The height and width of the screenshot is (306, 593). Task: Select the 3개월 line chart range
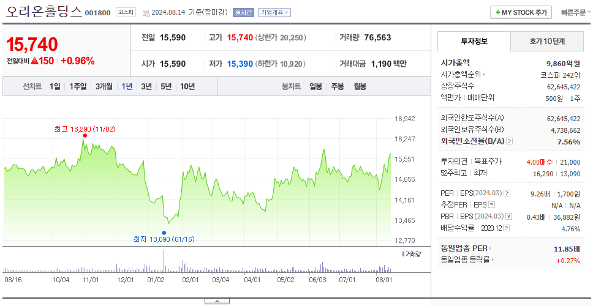coord(104,86)
